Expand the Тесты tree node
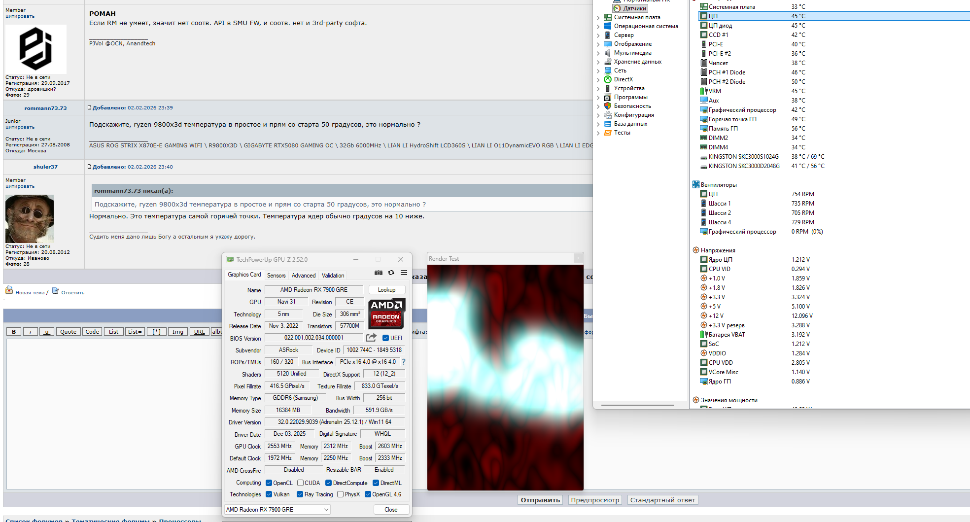The width and height of the screenshot is (970, 522). pyautogui.click(x=598, y=133)
